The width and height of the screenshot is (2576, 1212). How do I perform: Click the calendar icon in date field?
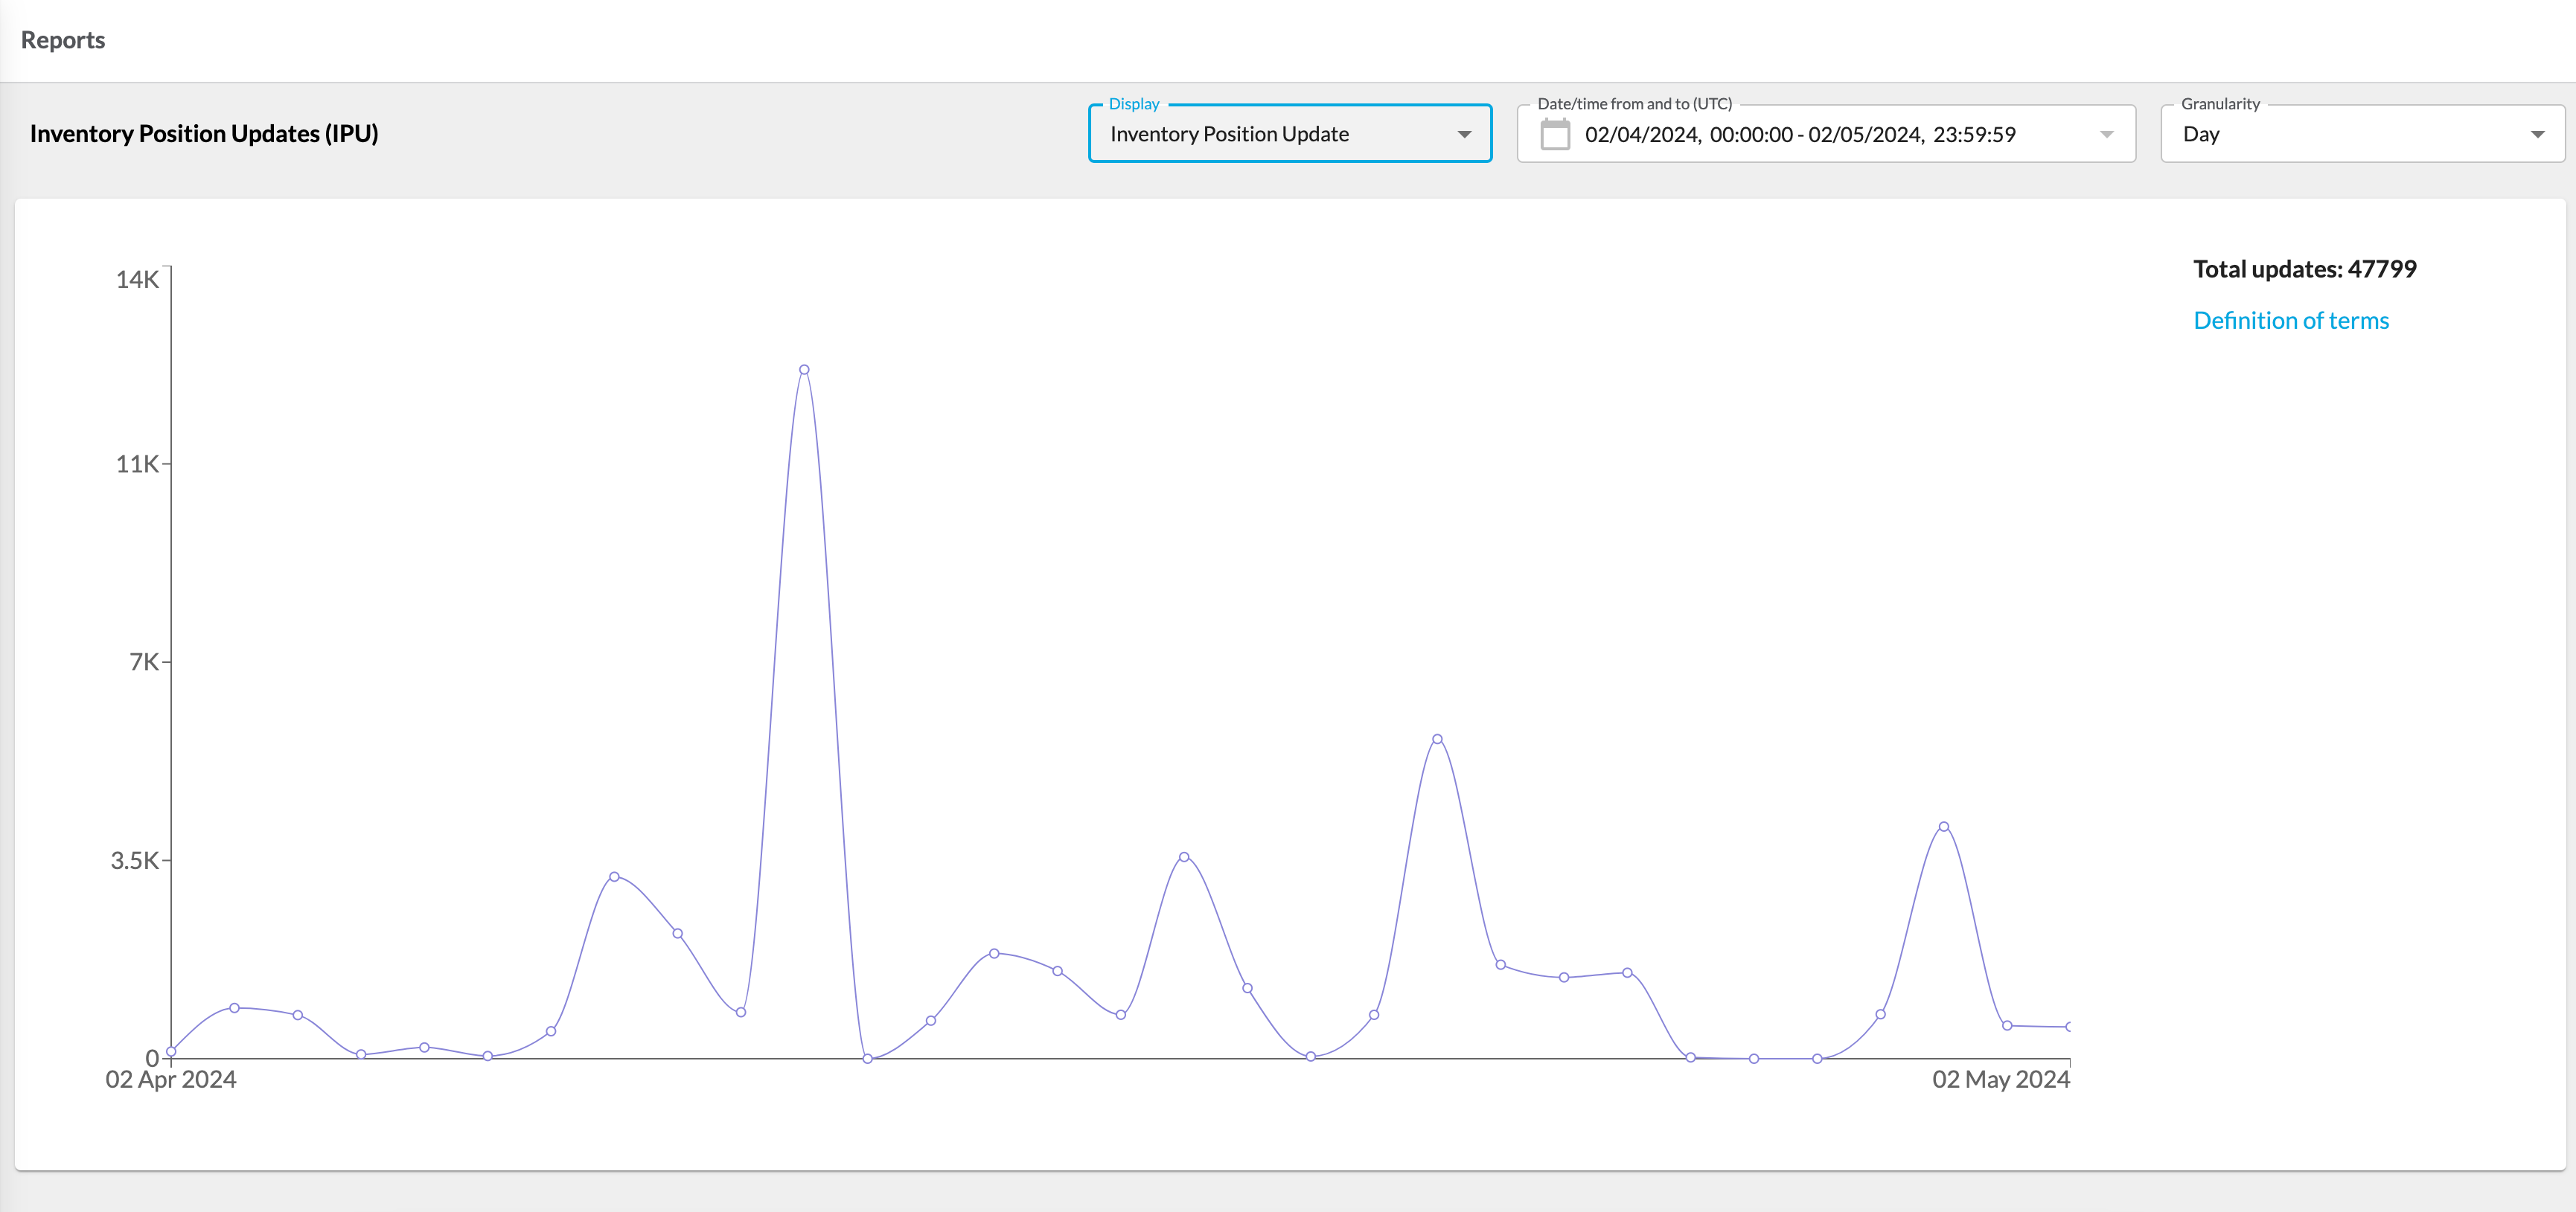1554,134
